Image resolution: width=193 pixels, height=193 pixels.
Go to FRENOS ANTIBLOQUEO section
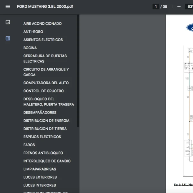coord(43,153)
